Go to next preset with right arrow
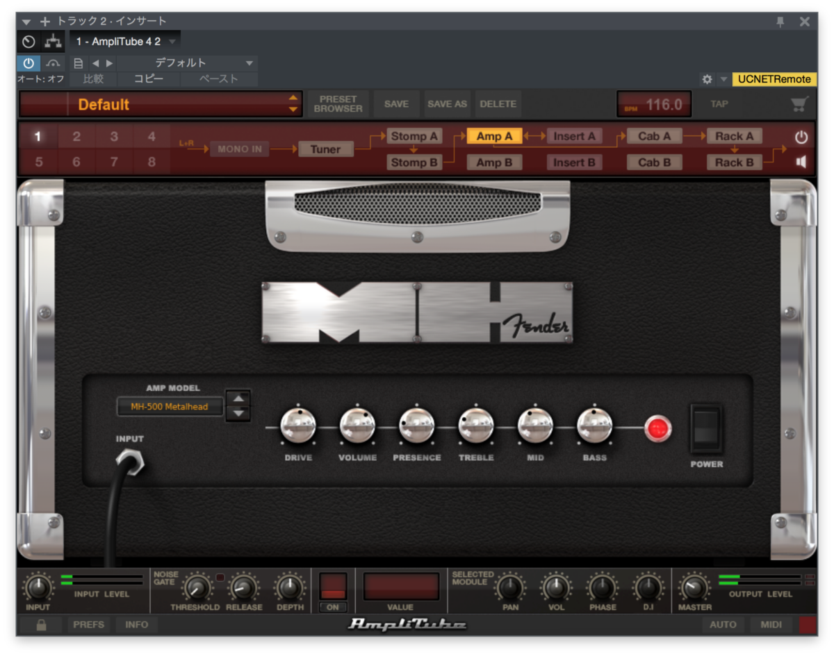The image size is (834, 656). 109,63
